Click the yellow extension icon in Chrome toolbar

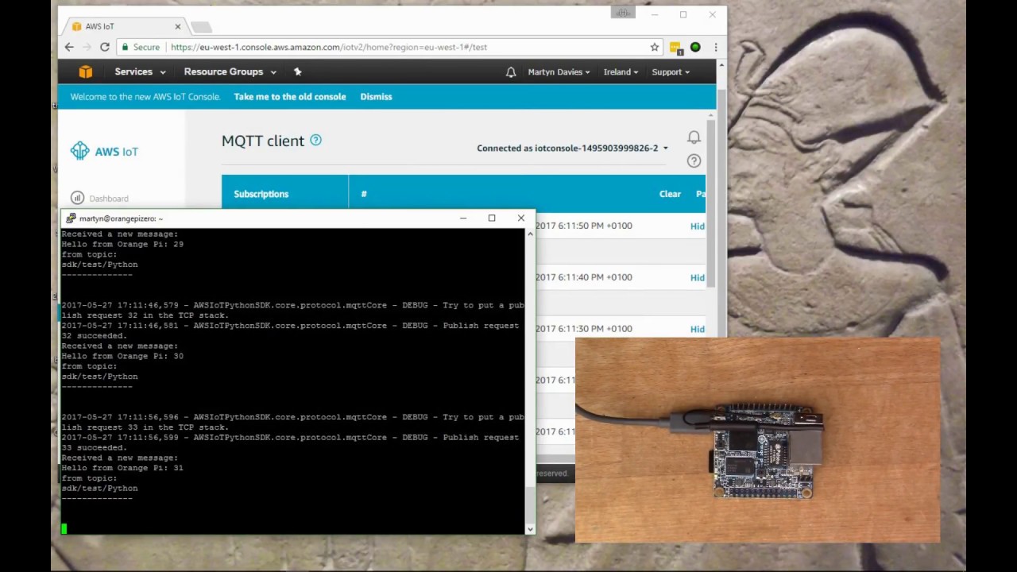(675, 48)
